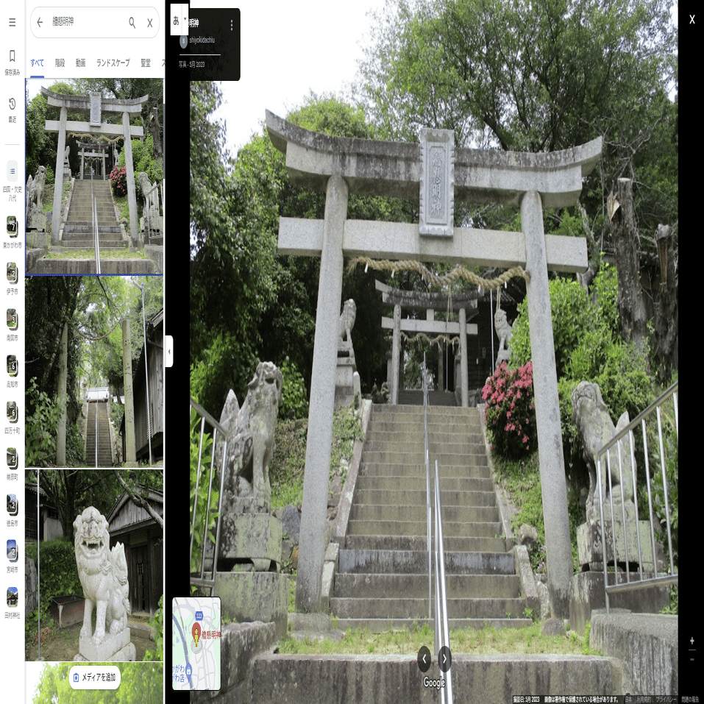Go to the next photo arrow
This screenshot has width=704, height=704.
click(444, 658)
